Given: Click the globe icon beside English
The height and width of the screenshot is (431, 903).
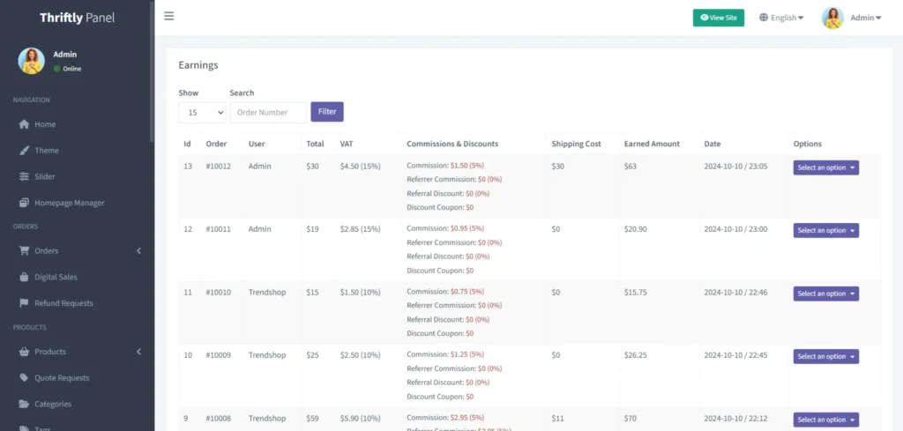Looking at the screenshot, I should 764,18.
